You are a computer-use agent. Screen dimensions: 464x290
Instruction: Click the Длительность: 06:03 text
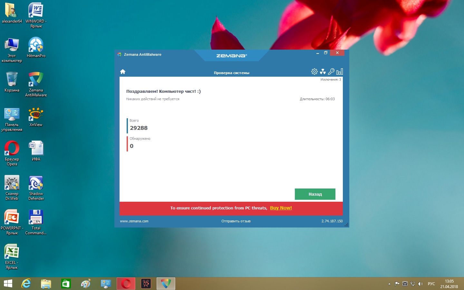tap(317, 99)
